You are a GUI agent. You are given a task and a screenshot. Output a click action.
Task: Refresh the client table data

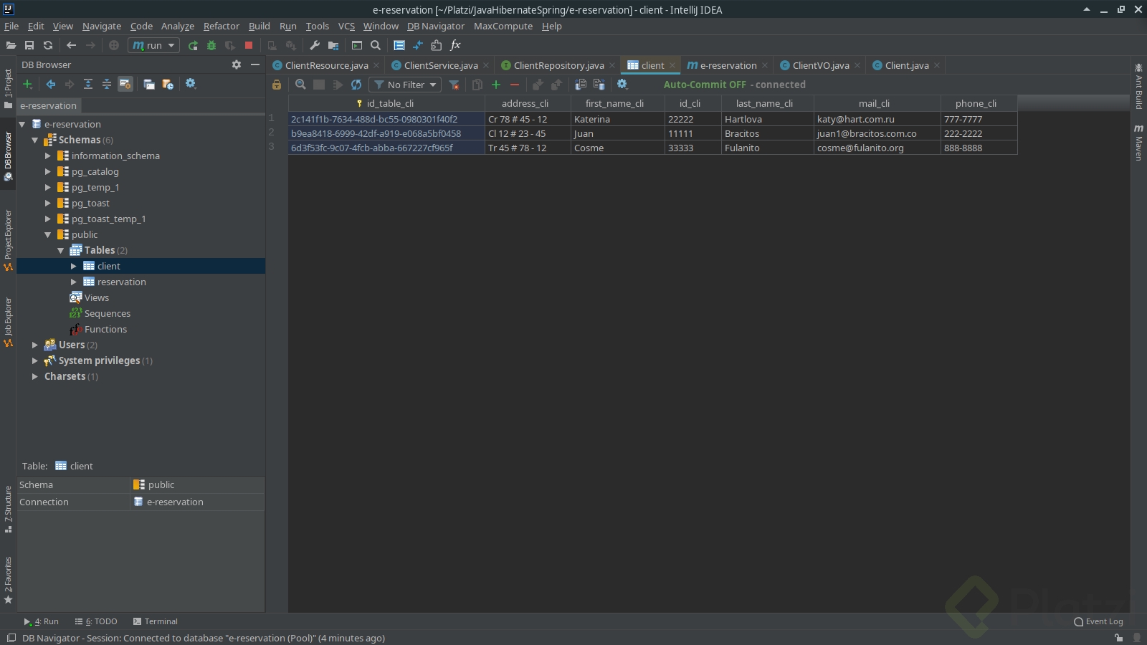[x=356, y=85]
